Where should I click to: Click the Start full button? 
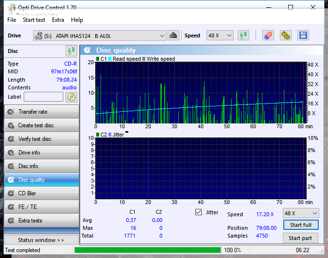click(301, 225)
